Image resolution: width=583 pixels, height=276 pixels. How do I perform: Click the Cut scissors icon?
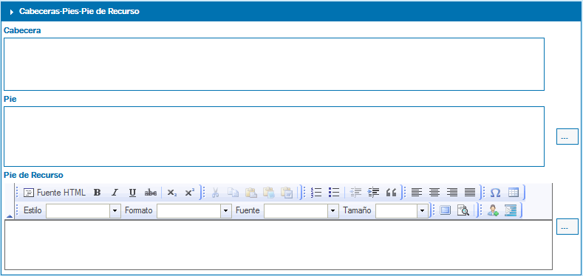[215, 193]
